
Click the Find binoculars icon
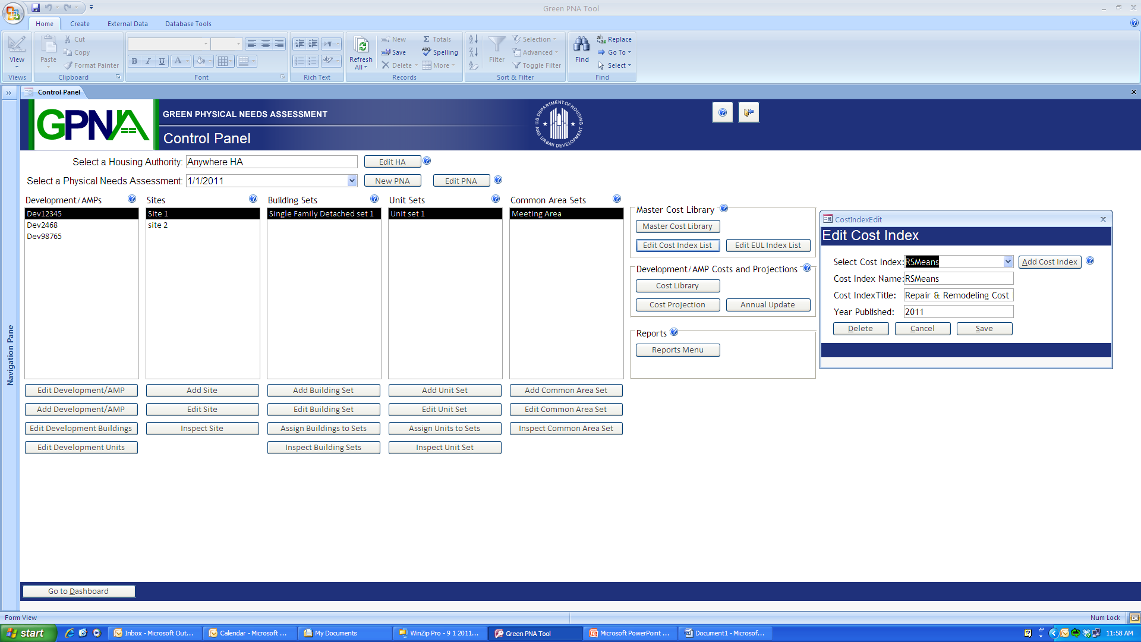click(x=581, y=45)
